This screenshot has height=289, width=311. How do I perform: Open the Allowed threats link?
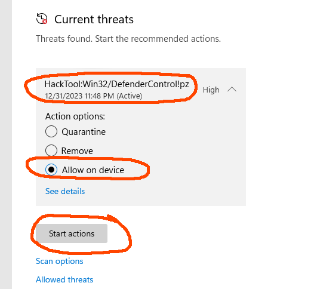coord(64,279)
